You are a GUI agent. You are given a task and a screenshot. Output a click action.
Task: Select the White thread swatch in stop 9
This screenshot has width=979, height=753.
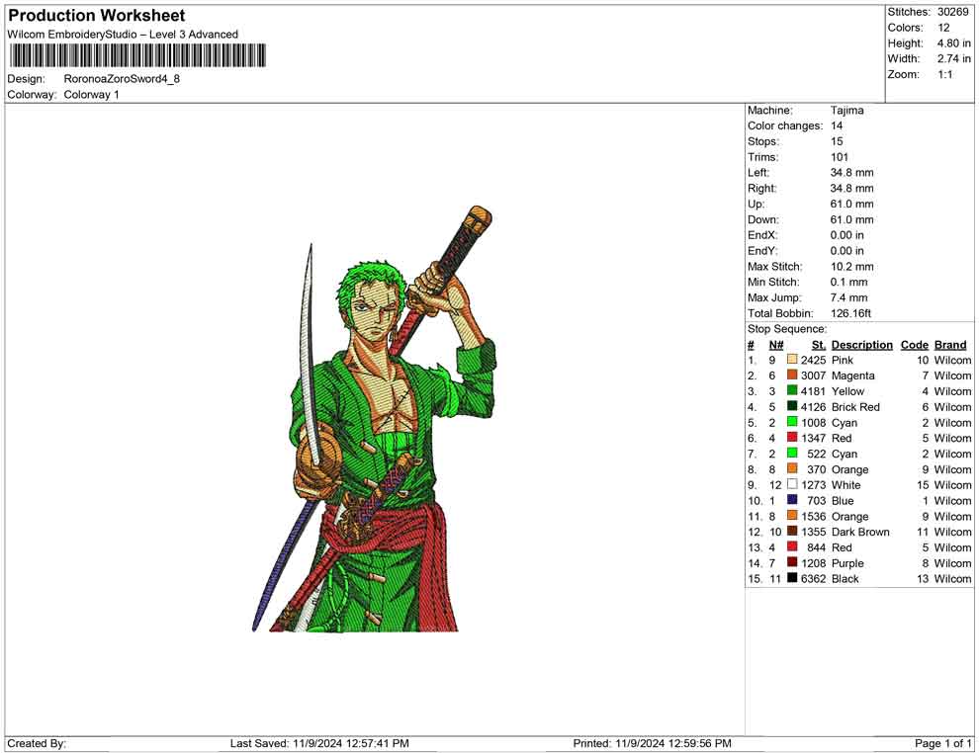point(792,485)
